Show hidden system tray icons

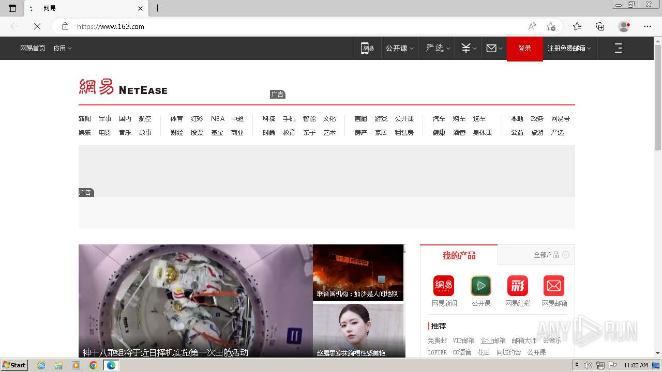pos(577,365)
